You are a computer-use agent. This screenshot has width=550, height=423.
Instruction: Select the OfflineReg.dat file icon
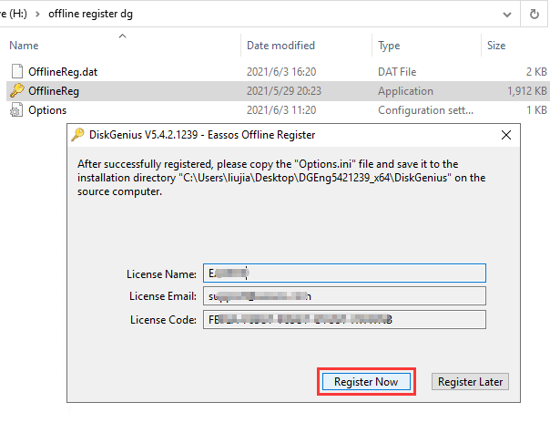coord(16,71)
